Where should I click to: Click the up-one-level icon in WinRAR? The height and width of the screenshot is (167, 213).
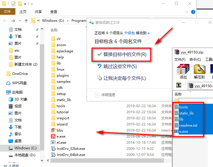[x=179, y=85]
